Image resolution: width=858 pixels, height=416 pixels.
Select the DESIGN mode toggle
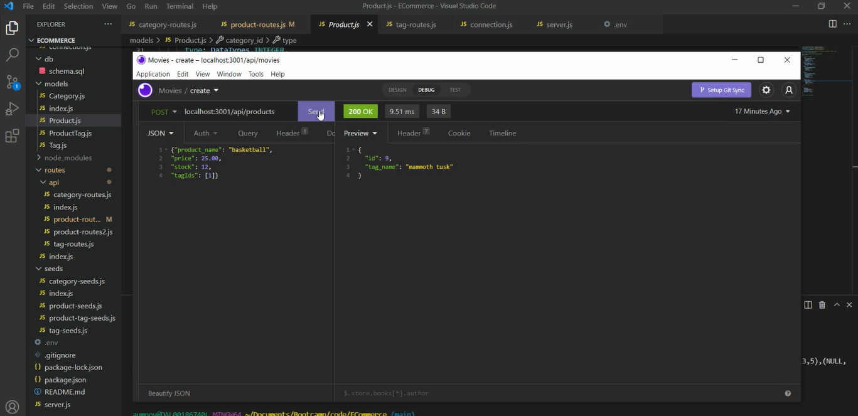pyautogui.click(x=397, y=90)
